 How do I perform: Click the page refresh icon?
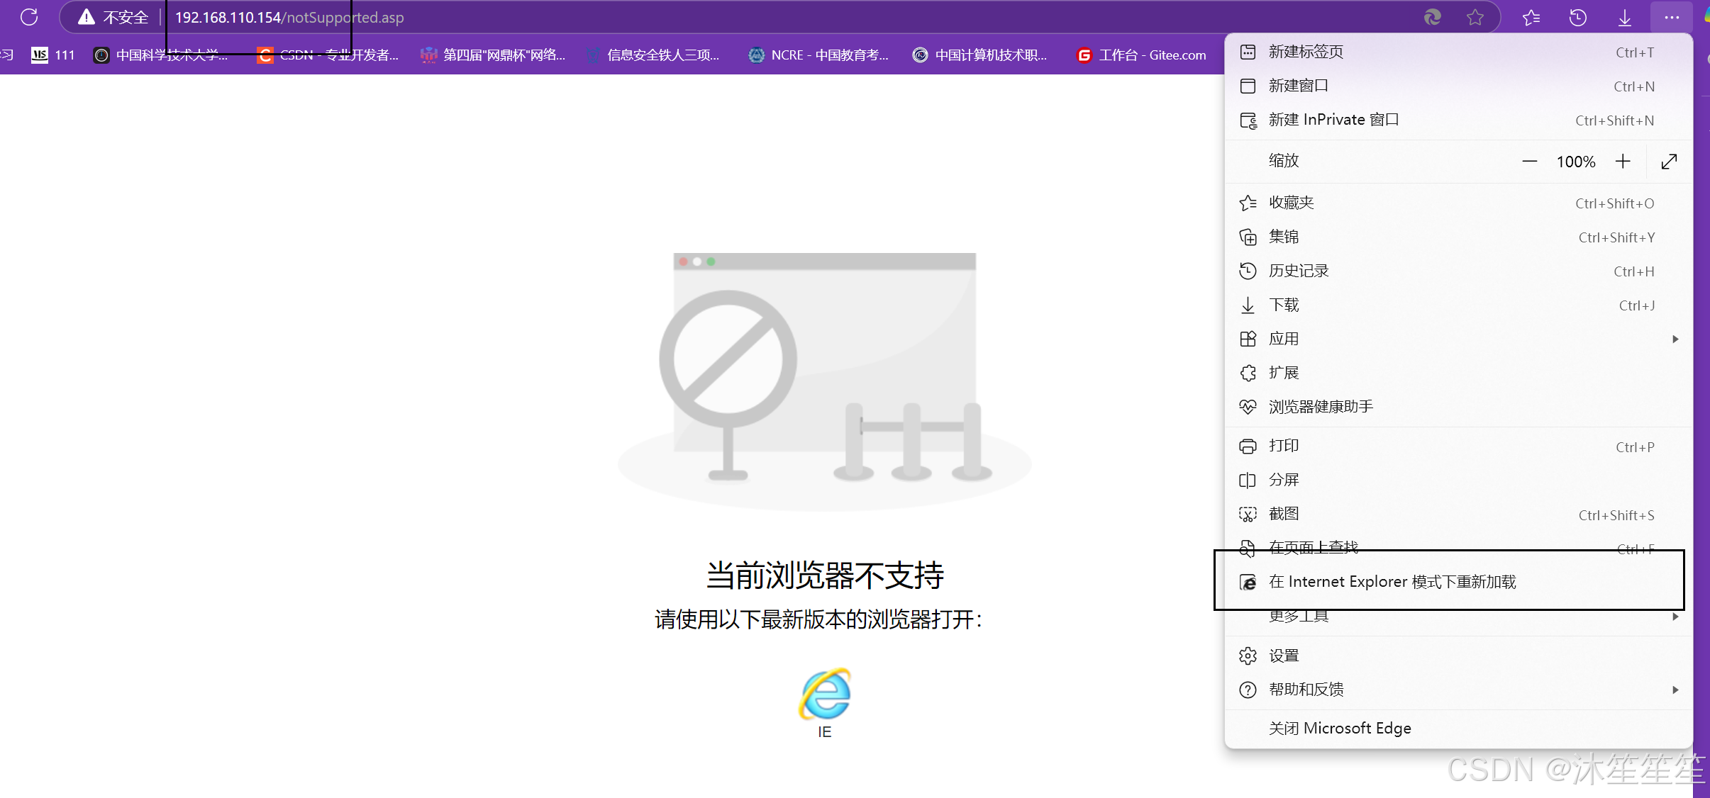pyautogui.click(x=29, y=17)
